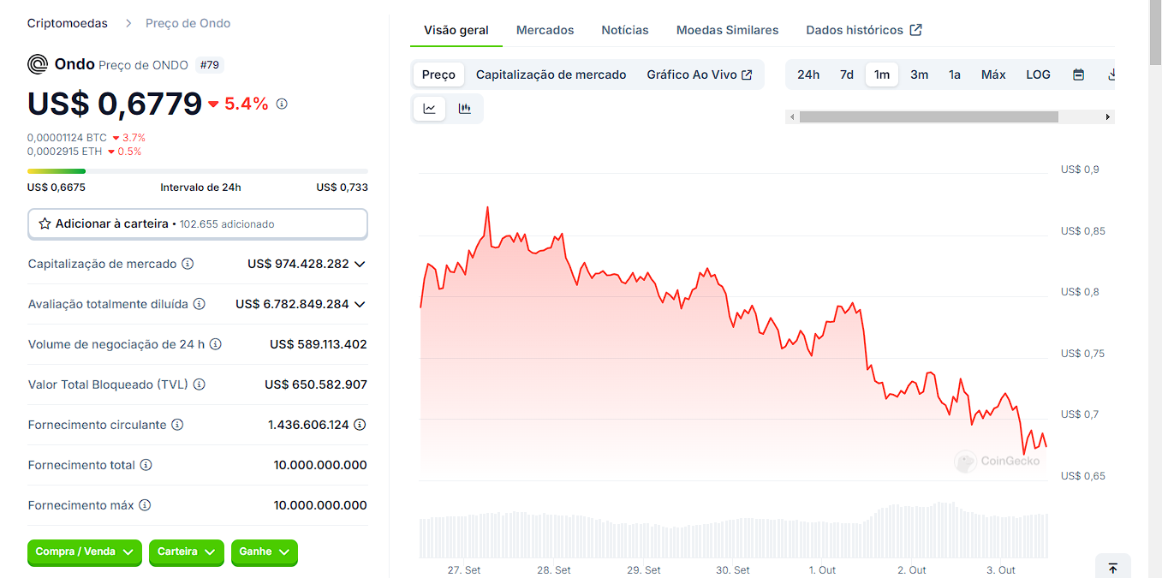Click info icon beside Capitalização de mercado
This screenshot has width=1162, height=578.
coord(188,264)
